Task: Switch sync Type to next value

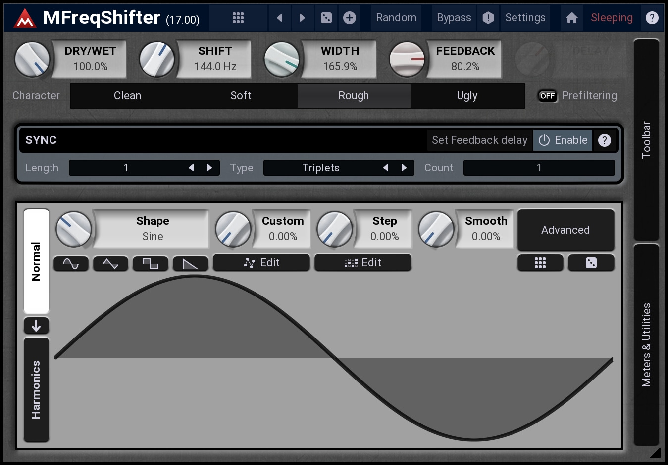Action: pyautogui.click(x=404, y=168)
